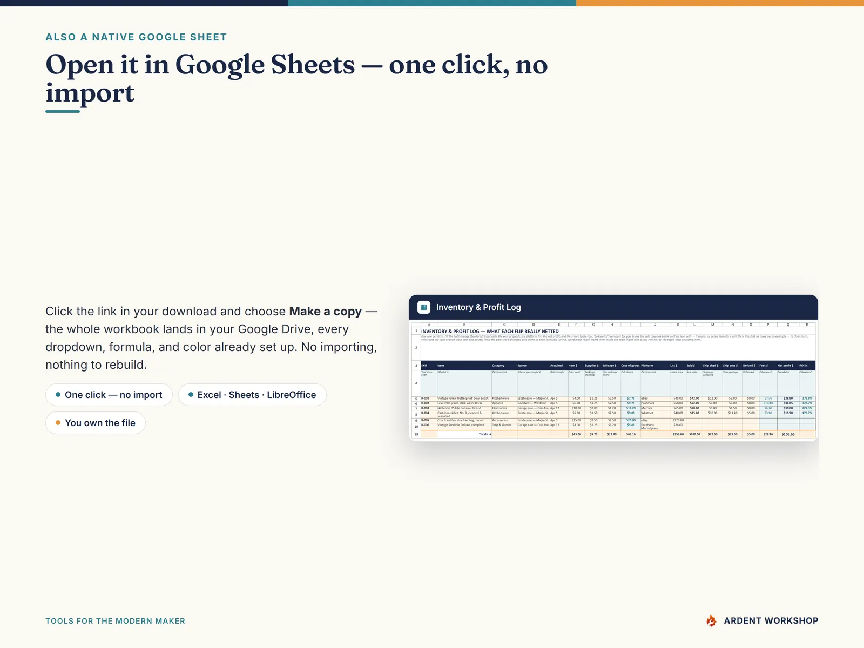The width and height of the screenshot is (864, 648).
Task: Click the 'Net profit $' column header
Action: (x=787, y=366)
